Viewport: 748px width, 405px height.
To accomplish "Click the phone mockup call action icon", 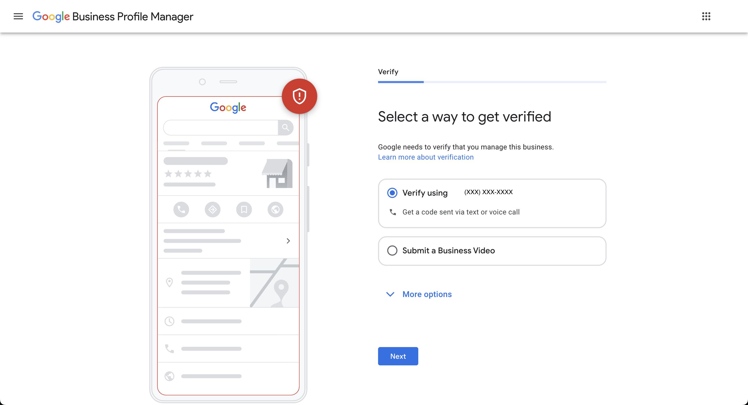I will 181,209.
